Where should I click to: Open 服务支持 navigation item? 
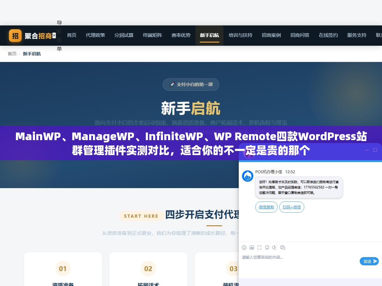(357, 35)
